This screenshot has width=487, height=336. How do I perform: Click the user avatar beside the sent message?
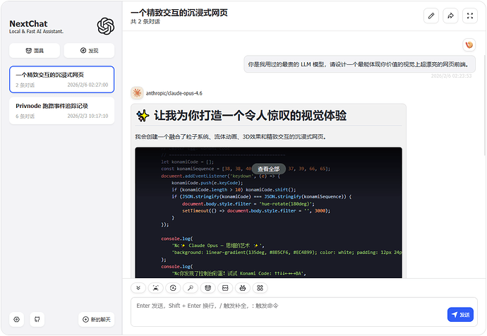pyautogui.click(x=469, y=44)
